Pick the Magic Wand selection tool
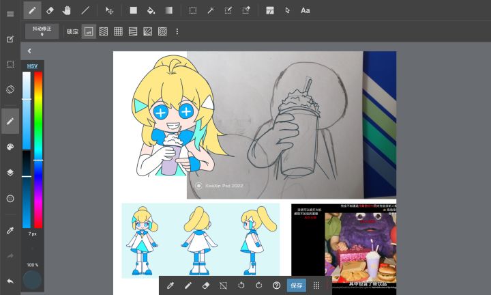This screenshot has width=491, height=295. pos(211,11)
